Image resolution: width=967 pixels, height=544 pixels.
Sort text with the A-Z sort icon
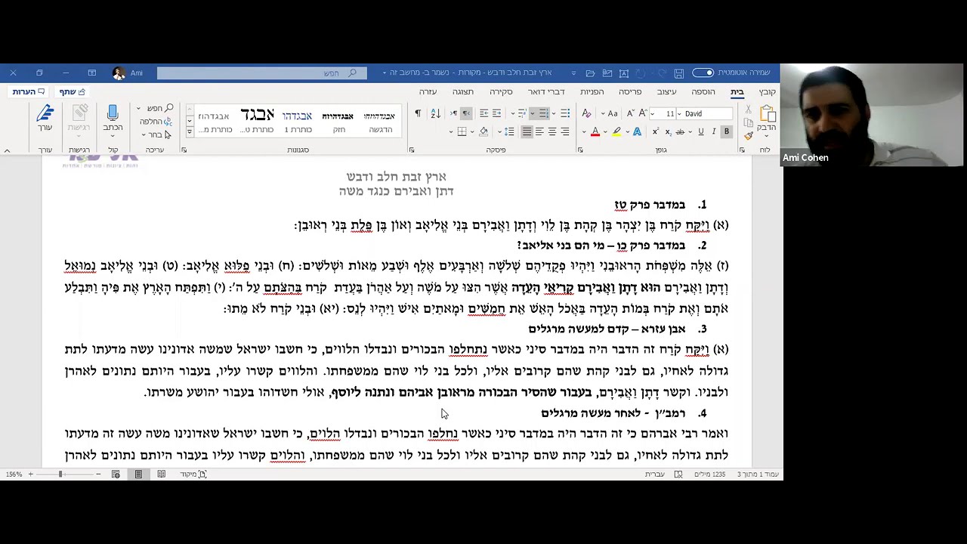pyautogui.click(x=435, y=113)
